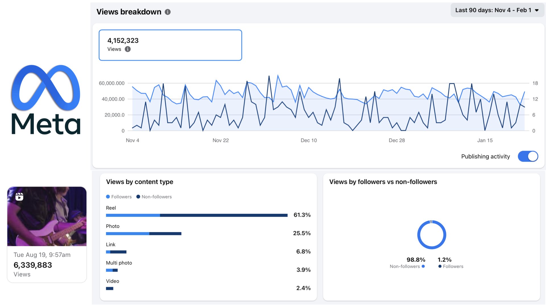The height and width of the screenshot is (307, 546).
Task: Click info icon next to Views label
Action: tap(128, 49)
